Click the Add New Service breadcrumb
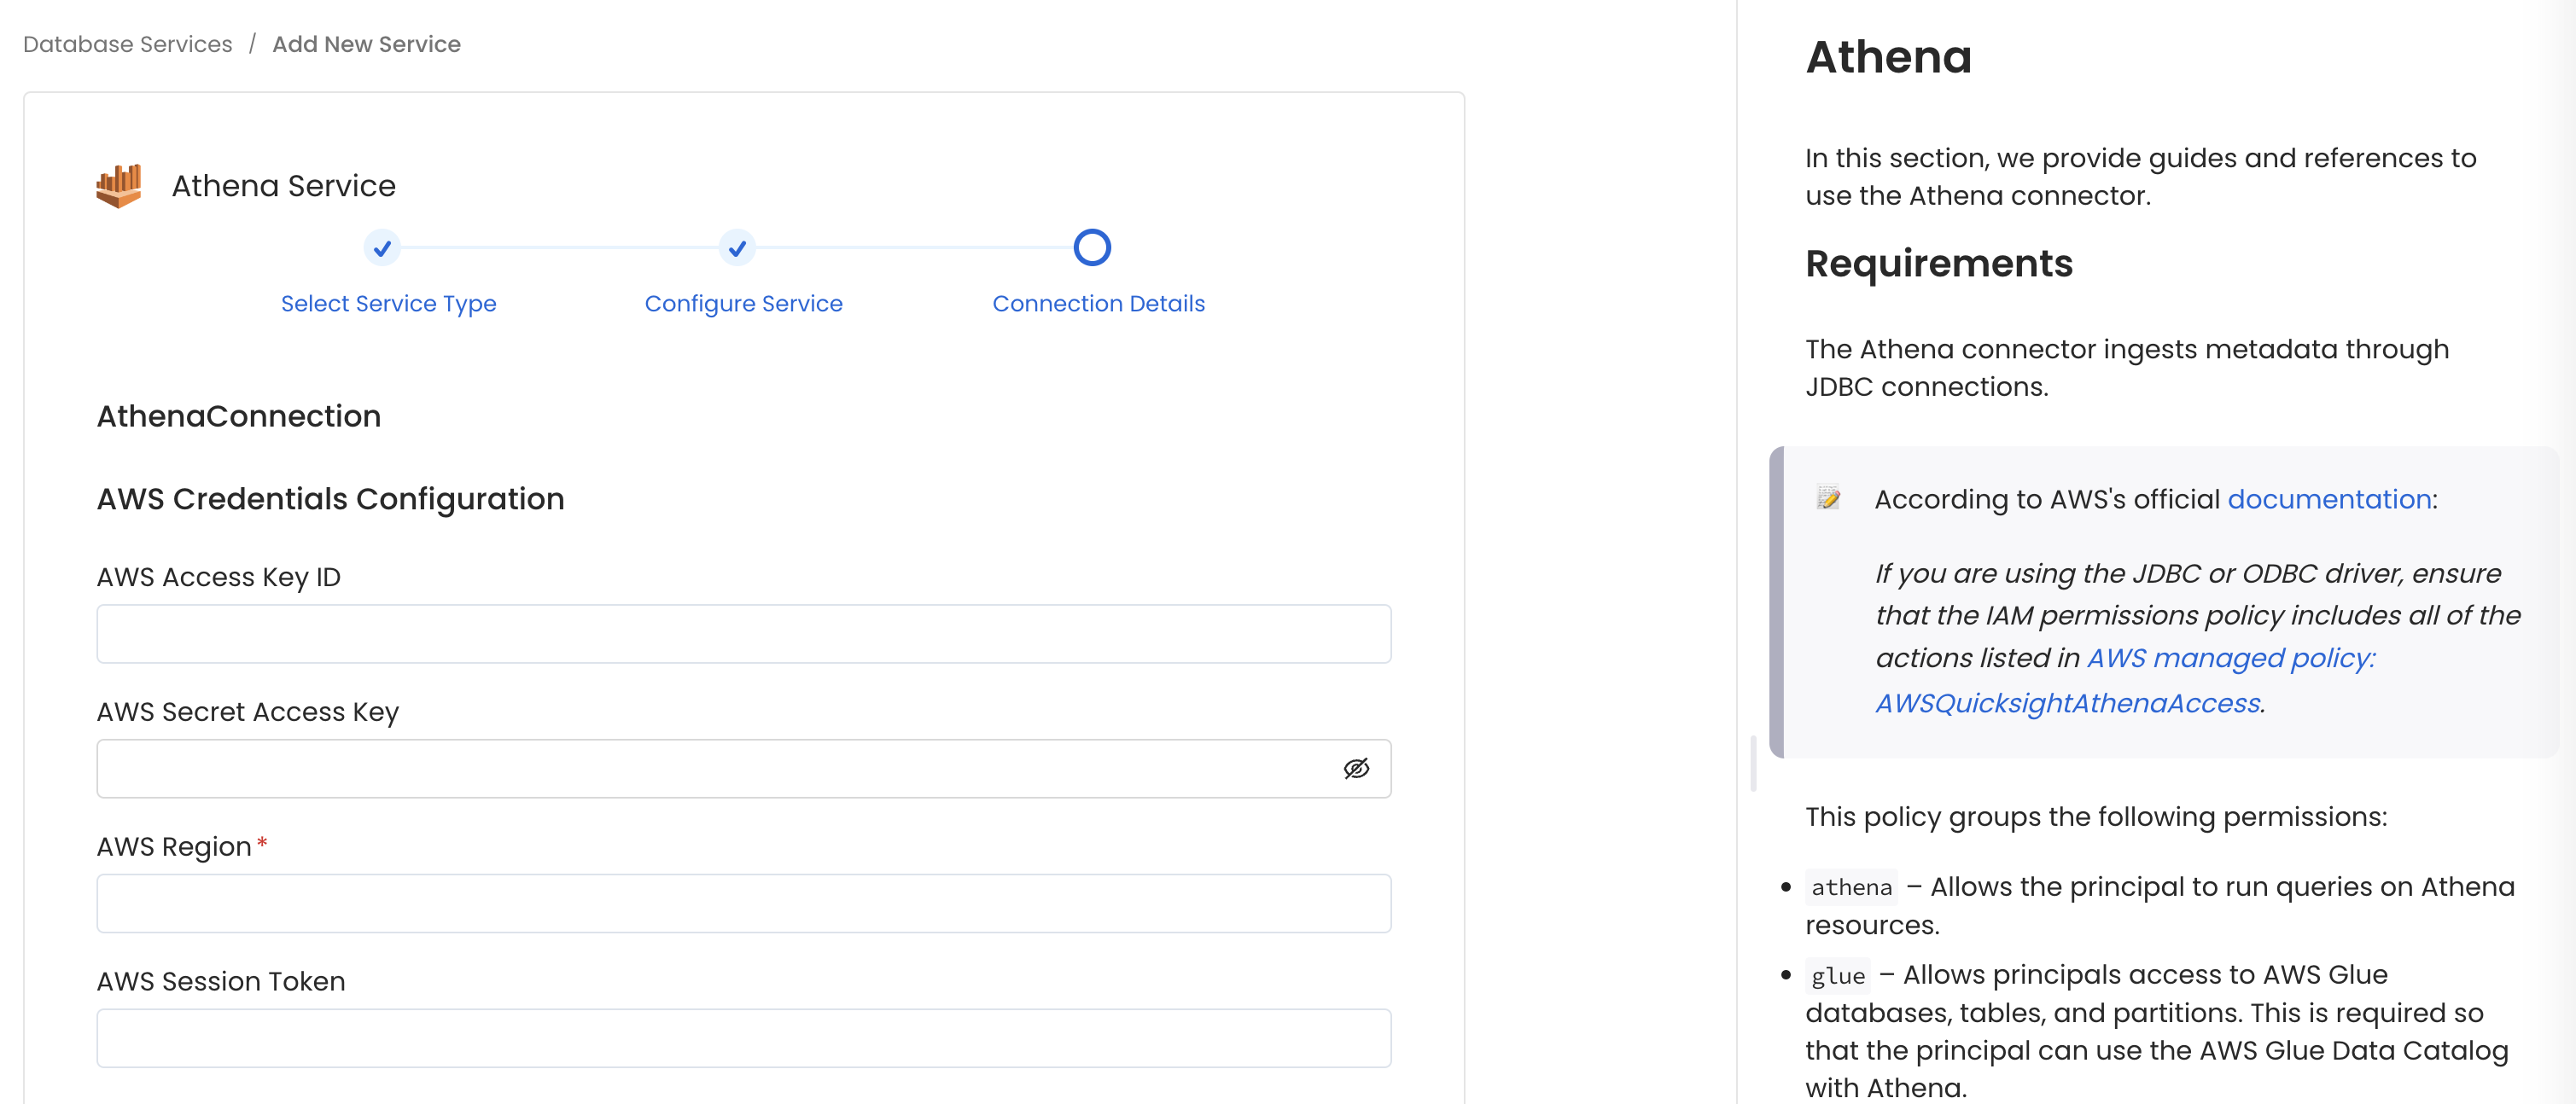The height and width of the screenshot is (1104, 2576). pos(366,43)
